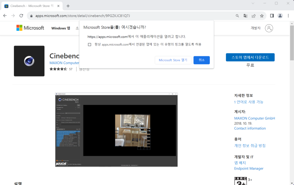Share this page from the address bar icon
This screenshot has height=185, width=294.
click(254, 16)
